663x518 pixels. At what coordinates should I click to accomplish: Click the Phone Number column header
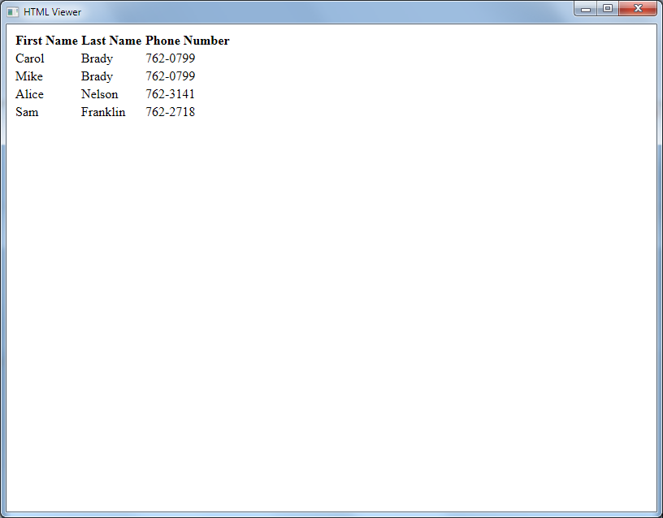tap(188, 41)
